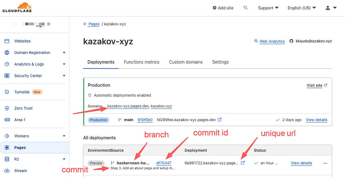This screenshot has height=177, width=345.
Task: Click the Turnstile sidebar icon
Action: tap(7, 92)
